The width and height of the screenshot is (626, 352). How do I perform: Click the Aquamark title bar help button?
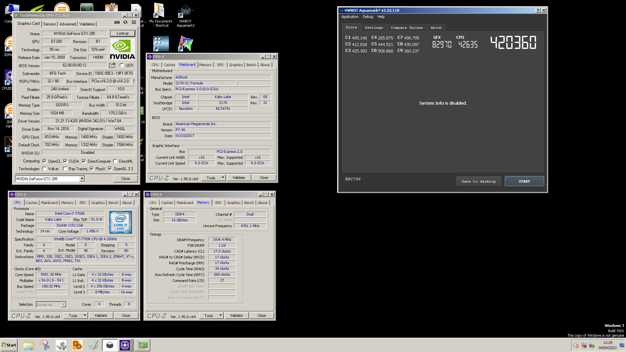coord(538,10)
